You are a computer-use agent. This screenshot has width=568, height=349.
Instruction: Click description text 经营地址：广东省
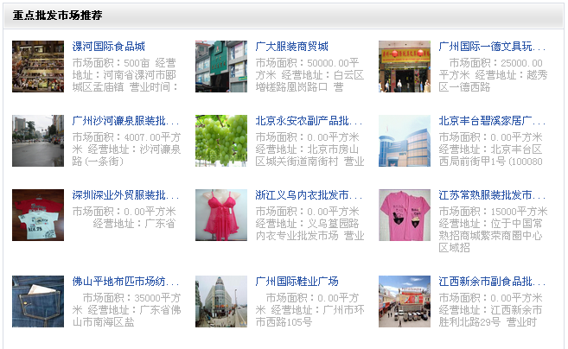134,224
